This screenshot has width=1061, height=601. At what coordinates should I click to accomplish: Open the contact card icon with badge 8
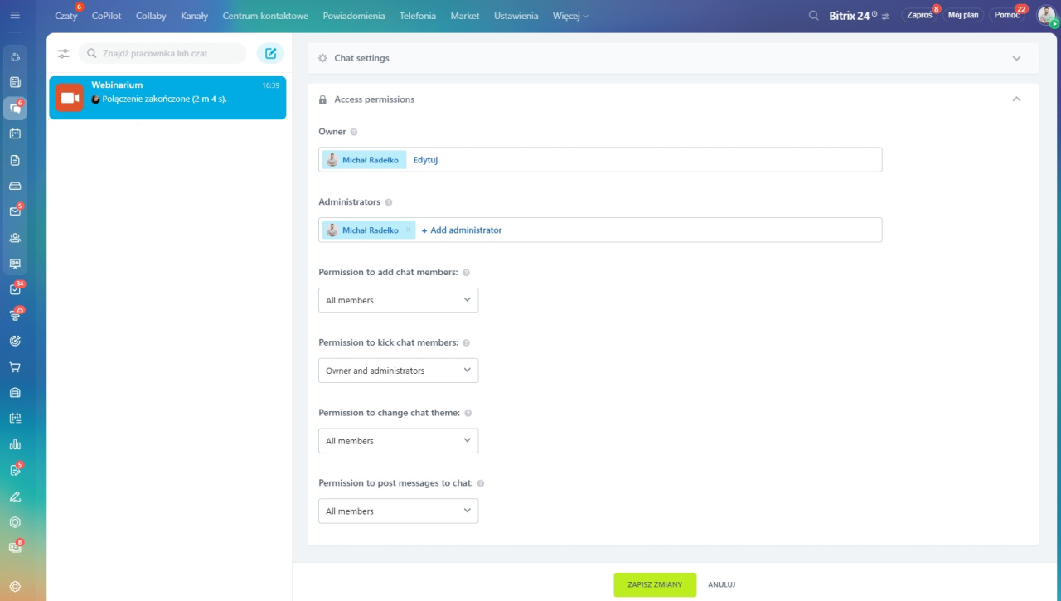[x=15, y=547]
